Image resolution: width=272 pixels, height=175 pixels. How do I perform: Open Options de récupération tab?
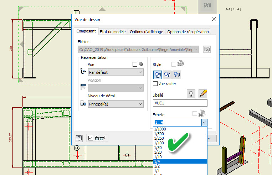[188, 32]
